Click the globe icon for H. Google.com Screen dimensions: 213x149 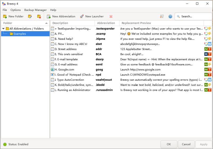coord(52,70)
